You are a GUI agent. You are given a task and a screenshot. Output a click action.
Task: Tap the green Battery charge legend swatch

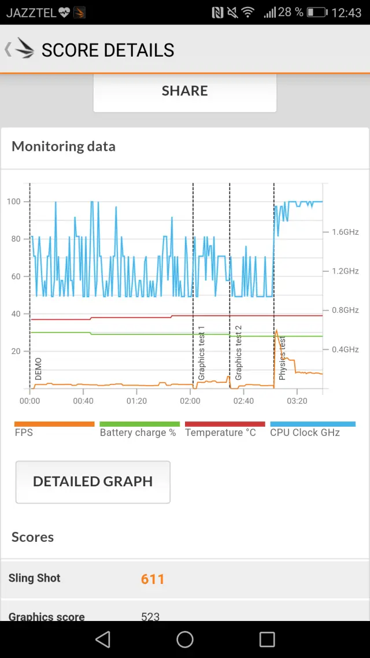click(139, 424)
